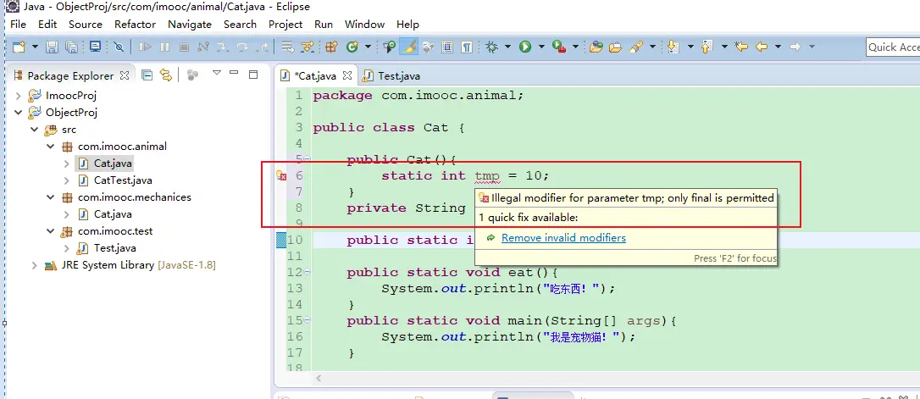The height and width of the screenshot is (399, 920).
Task: Toggle Link with Editor in Package Explorer
Action: [166, 75]
